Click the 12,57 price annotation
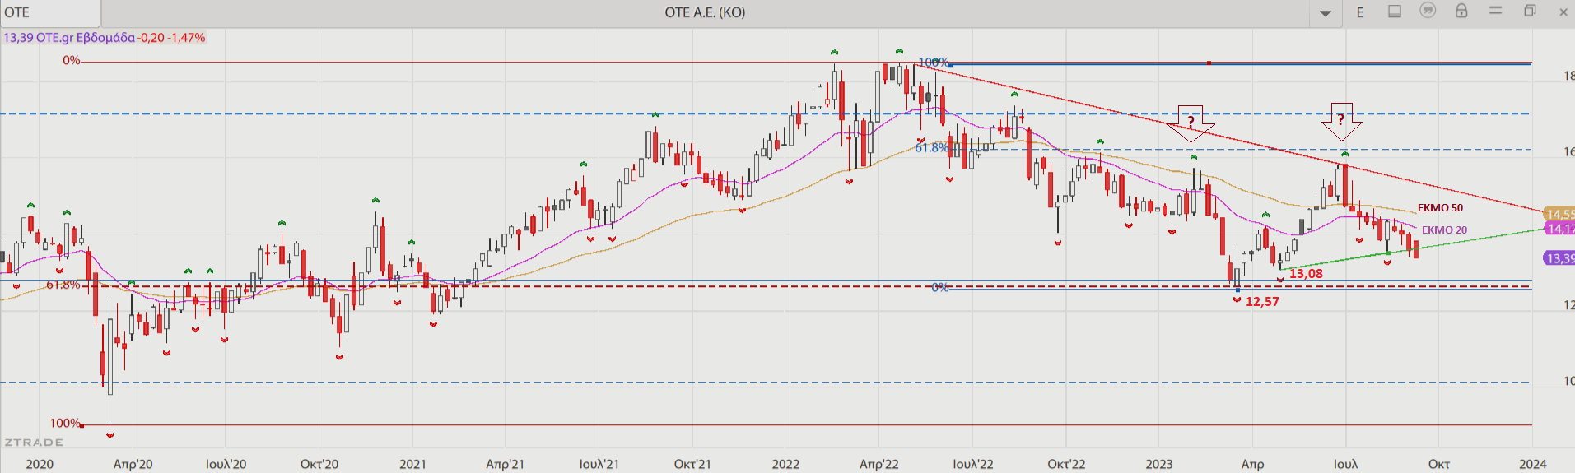Screen dimensions: 1575x473 (x=1262, y=302)
